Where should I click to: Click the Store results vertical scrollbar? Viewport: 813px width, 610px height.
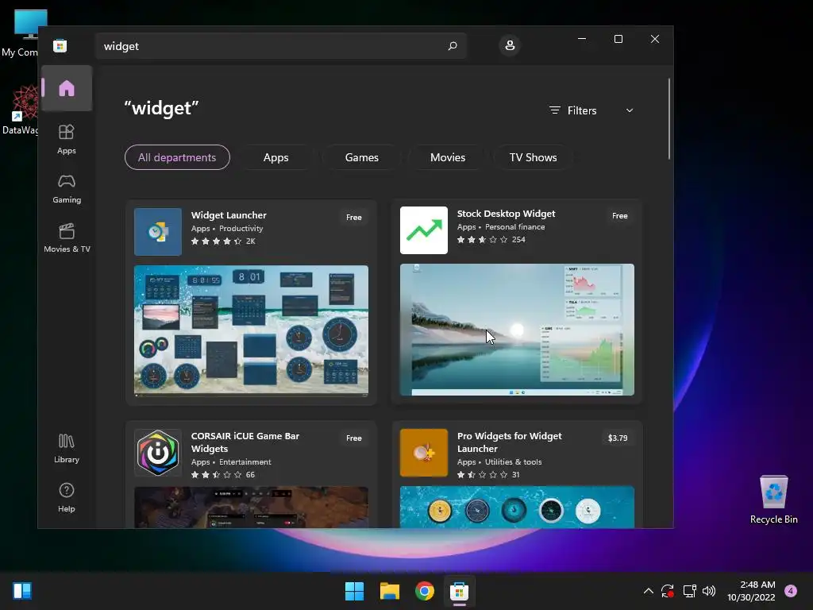click(669, 119)
